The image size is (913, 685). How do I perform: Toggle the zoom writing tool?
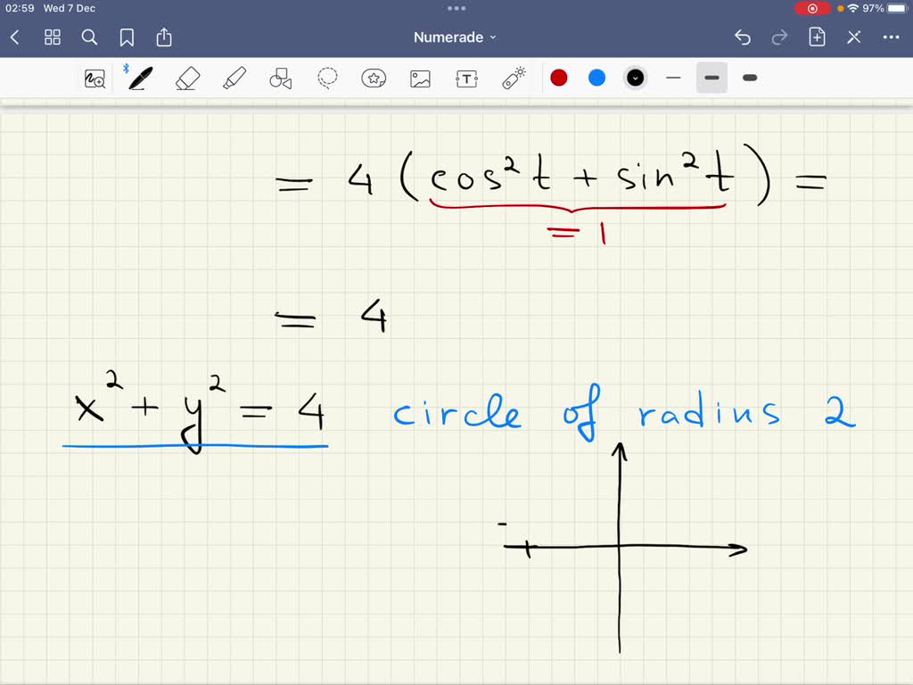click(95, 78)
